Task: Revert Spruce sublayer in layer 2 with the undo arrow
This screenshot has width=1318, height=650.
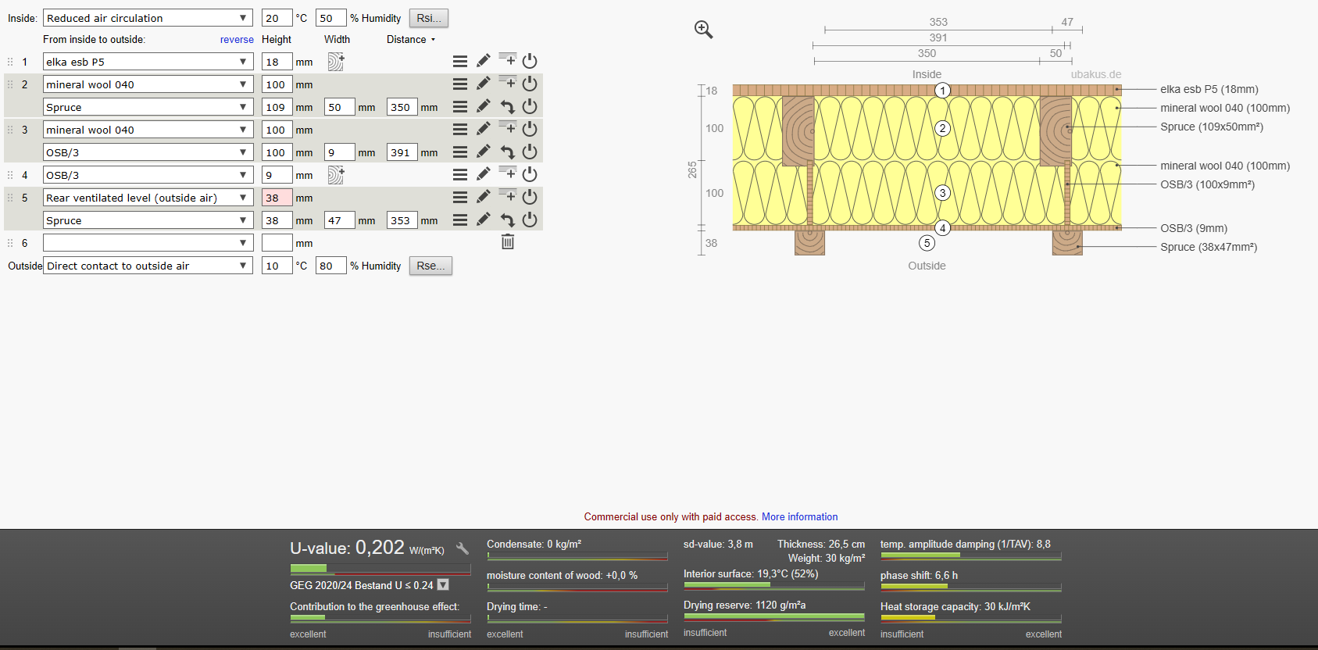Action: [x=507, y=107]
